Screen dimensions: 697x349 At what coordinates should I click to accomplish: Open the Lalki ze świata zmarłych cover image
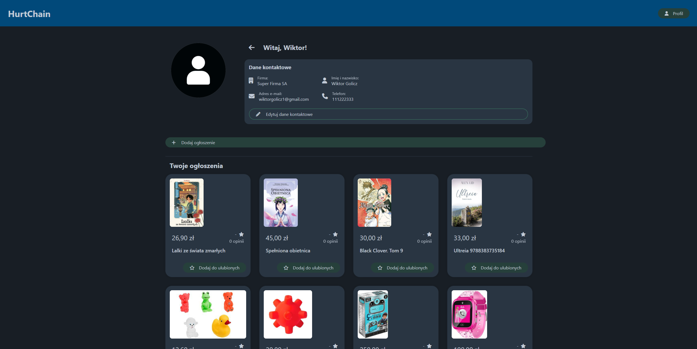(x=187, y=203)
